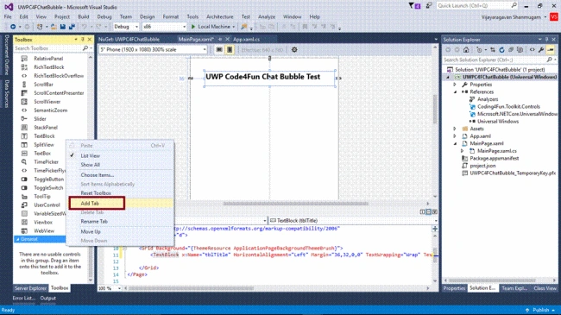
Task: Click the Navigate Backward toolbar icon
Action: (13, 27)
